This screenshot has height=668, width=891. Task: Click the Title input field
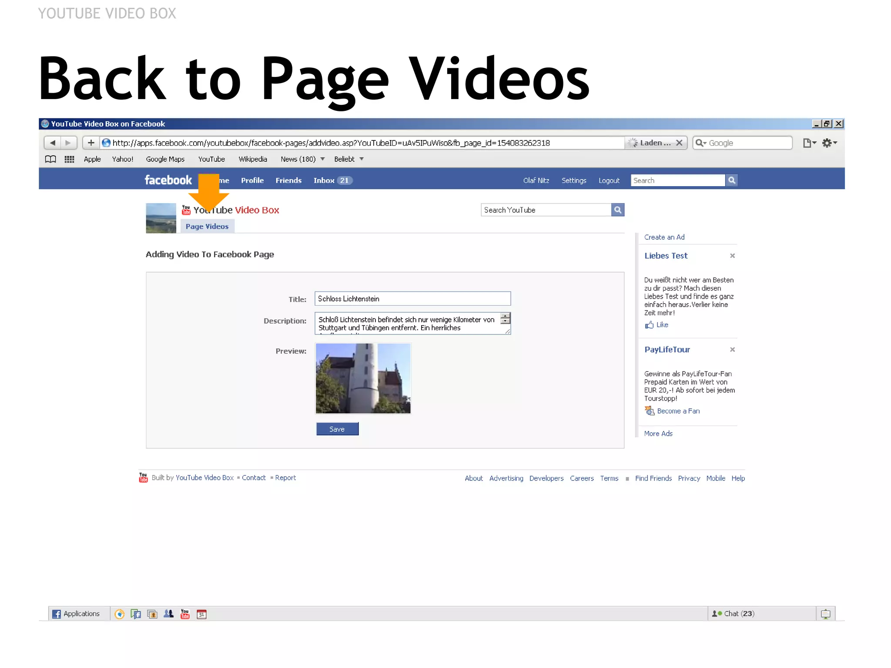point(412,299)
